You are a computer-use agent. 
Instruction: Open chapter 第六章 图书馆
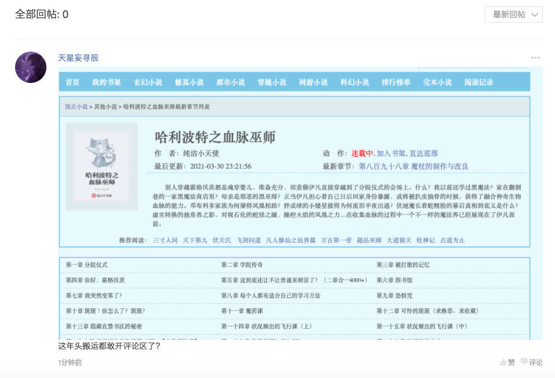[x=394, y=280]
